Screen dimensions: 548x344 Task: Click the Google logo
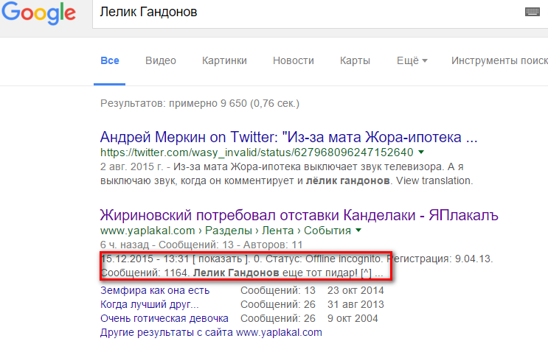[38, 13]
